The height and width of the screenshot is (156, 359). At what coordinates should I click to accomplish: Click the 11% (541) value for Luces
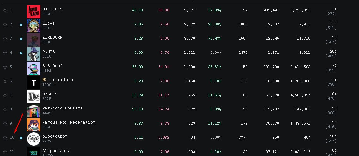click(x=331, y=26)
